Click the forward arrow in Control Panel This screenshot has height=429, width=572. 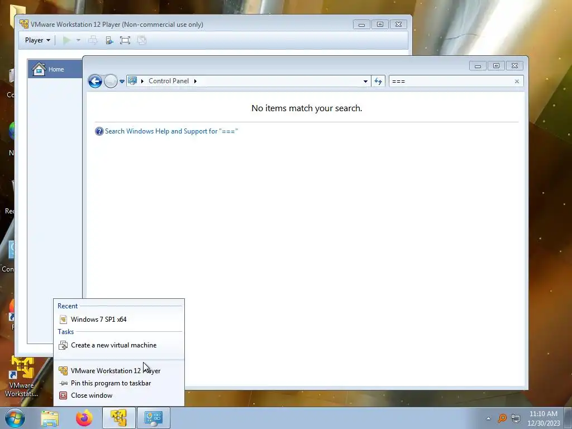point(111,81)
